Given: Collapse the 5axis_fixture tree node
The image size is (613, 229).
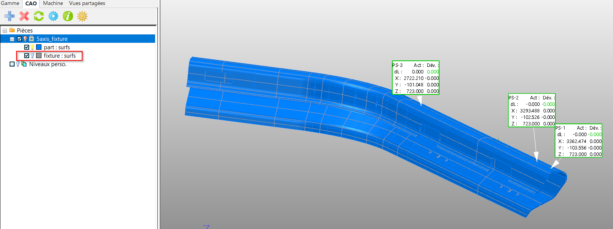Looking at the screenshot, I should [12, 39].
